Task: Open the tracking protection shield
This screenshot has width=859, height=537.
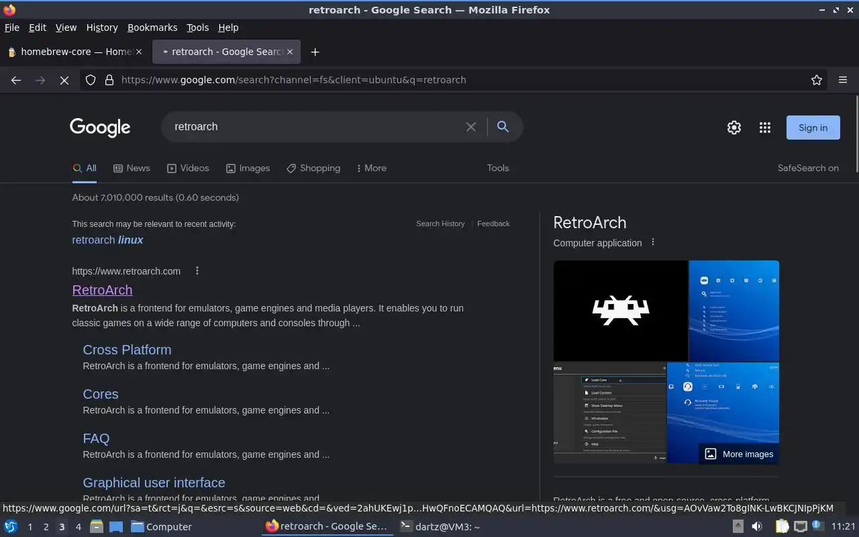Action: 91,80
